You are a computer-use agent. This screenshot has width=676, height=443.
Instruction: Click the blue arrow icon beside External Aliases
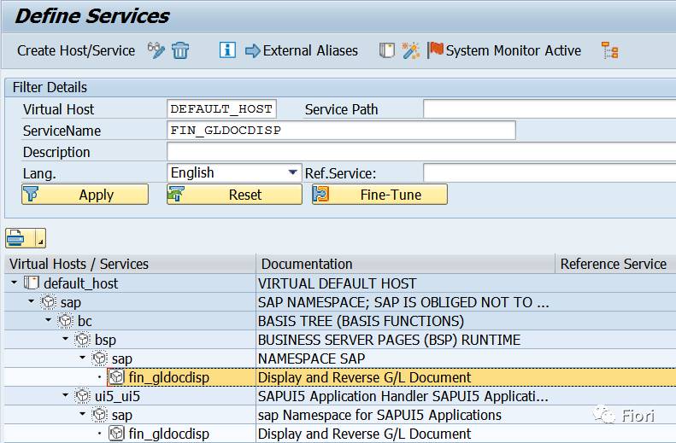click(x=253, y=51)
